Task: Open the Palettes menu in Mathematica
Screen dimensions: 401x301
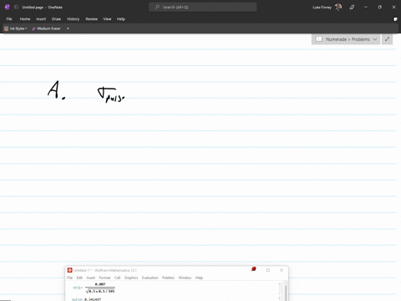Action: (x=168, y=278)
